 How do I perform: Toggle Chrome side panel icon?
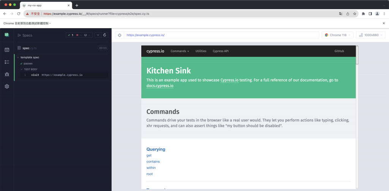tap(370, 14)
